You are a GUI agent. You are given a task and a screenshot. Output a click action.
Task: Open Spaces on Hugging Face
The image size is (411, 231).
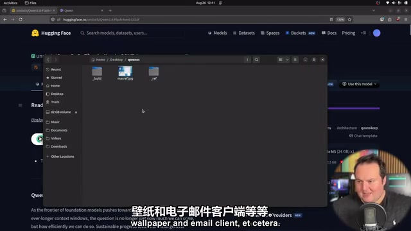[x=270, y=33]
